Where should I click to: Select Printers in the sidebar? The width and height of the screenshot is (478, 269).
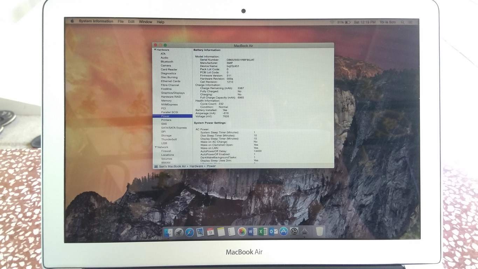click(x=166, y=120)
